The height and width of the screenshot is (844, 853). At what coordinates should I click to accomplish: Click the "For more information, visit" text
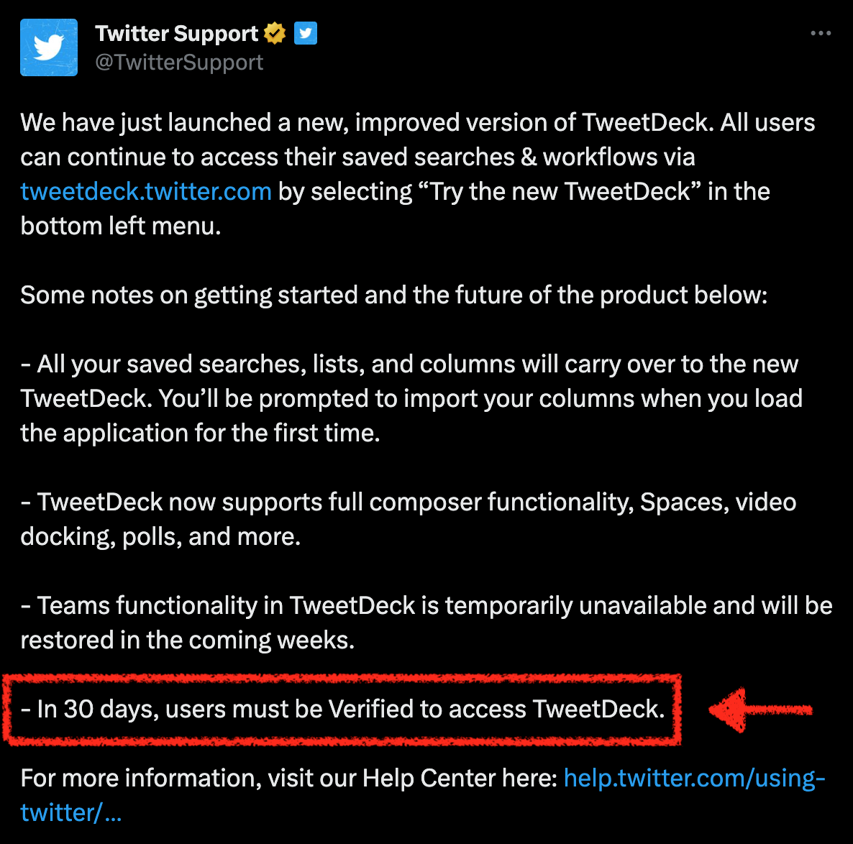tap(289, 778)
